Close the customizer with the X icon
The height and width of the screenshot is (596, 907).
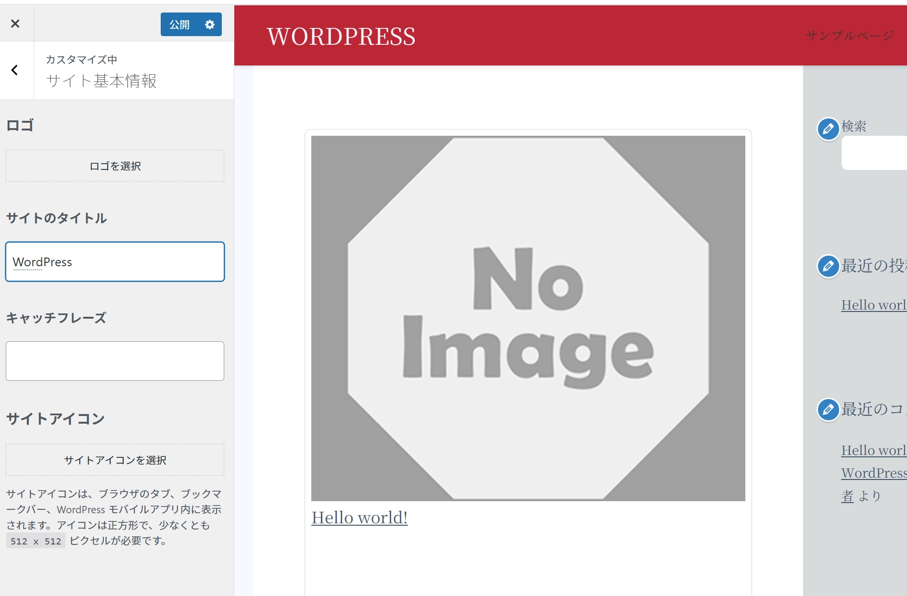15,24
